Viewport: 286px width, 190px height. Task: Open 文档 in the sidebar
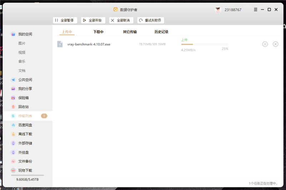click(x=22, y=70)
